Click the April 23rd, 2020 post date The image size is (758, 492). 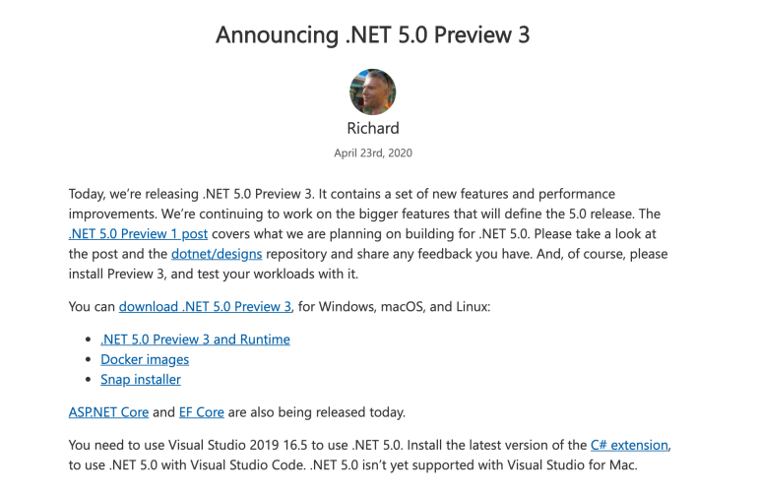[373, 154]
